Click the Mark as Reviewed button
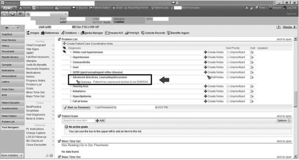Image resolution: width=299 pixels, height=160 pixels. coord(77,107)
